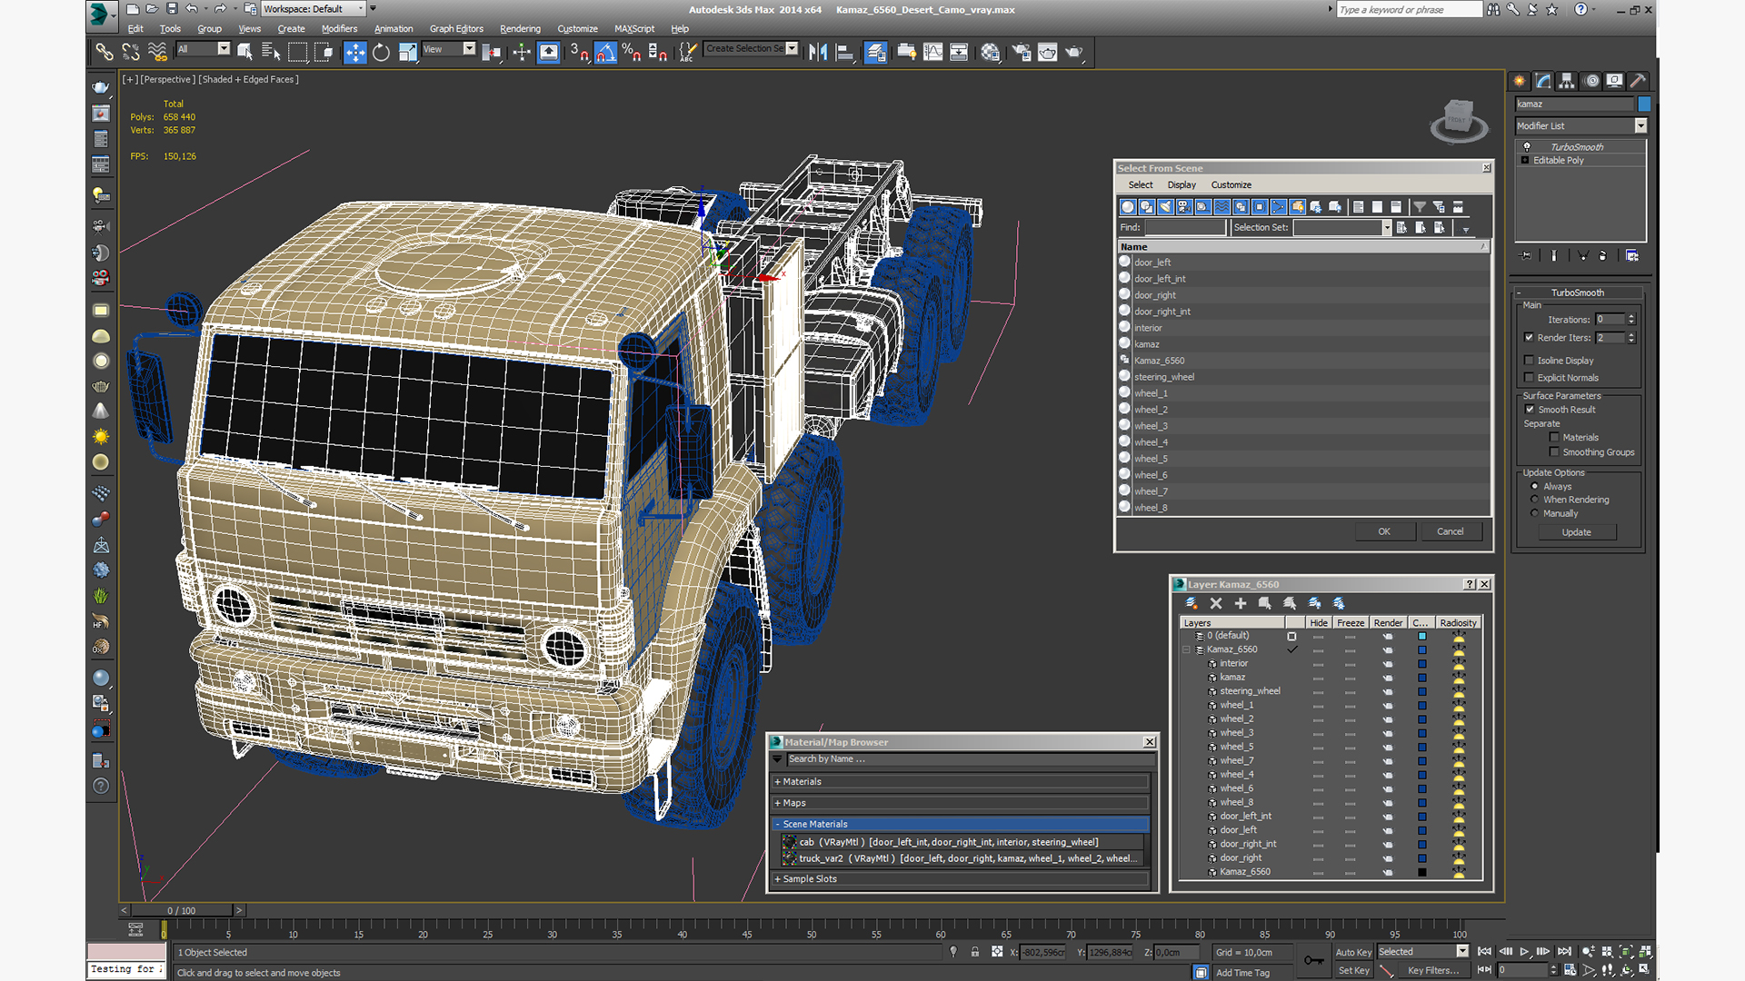Image resolution: width=1745 pixels, height=981 pixels.
Task: Click the color swatch of 0 (default) layer
Action: (x=1422, y=636)
